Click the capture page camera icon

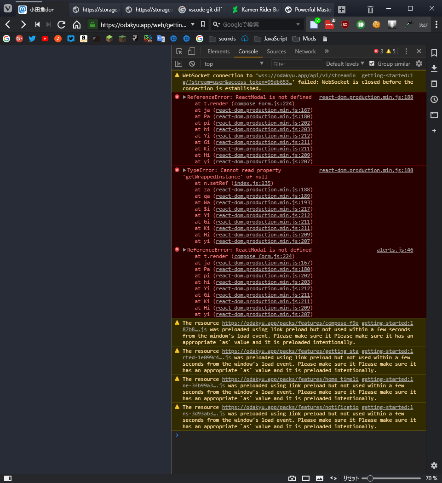(x=292, y=478)
